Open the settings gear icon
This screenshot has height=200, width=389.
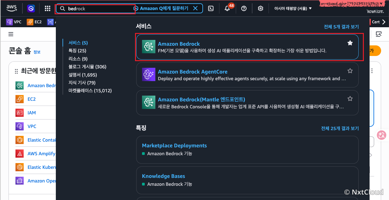(260, 8)
